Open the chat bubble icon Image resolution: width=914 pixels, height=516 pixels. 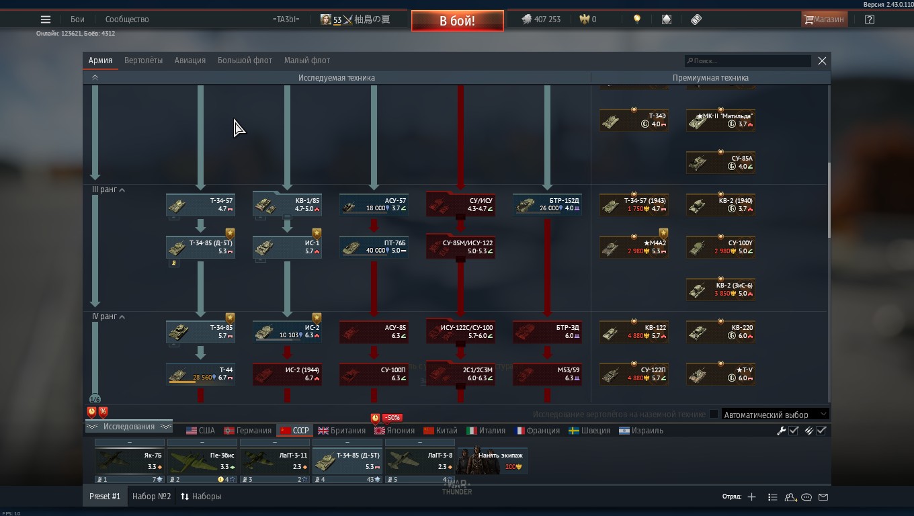click(806, 497)
